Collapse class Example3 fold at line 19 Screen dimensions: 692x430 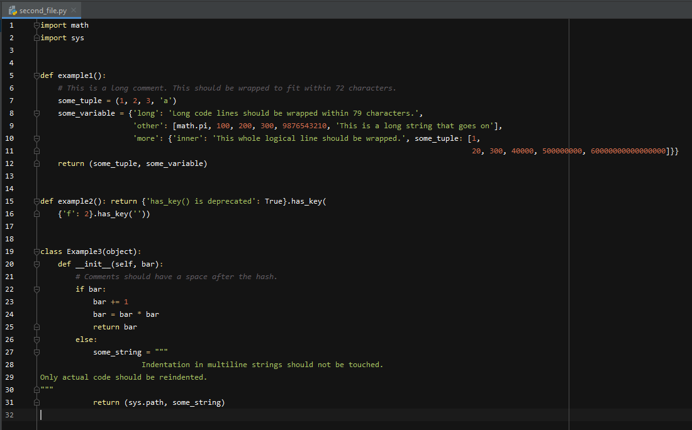click(36, 252)
